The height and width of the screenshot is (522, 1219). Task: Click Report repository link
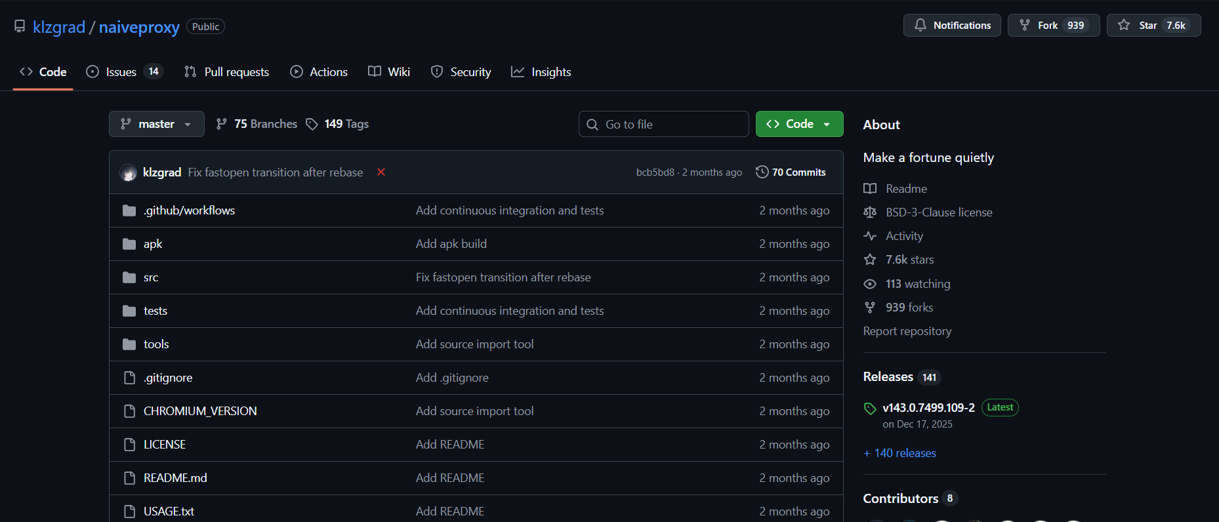(907, 331)
